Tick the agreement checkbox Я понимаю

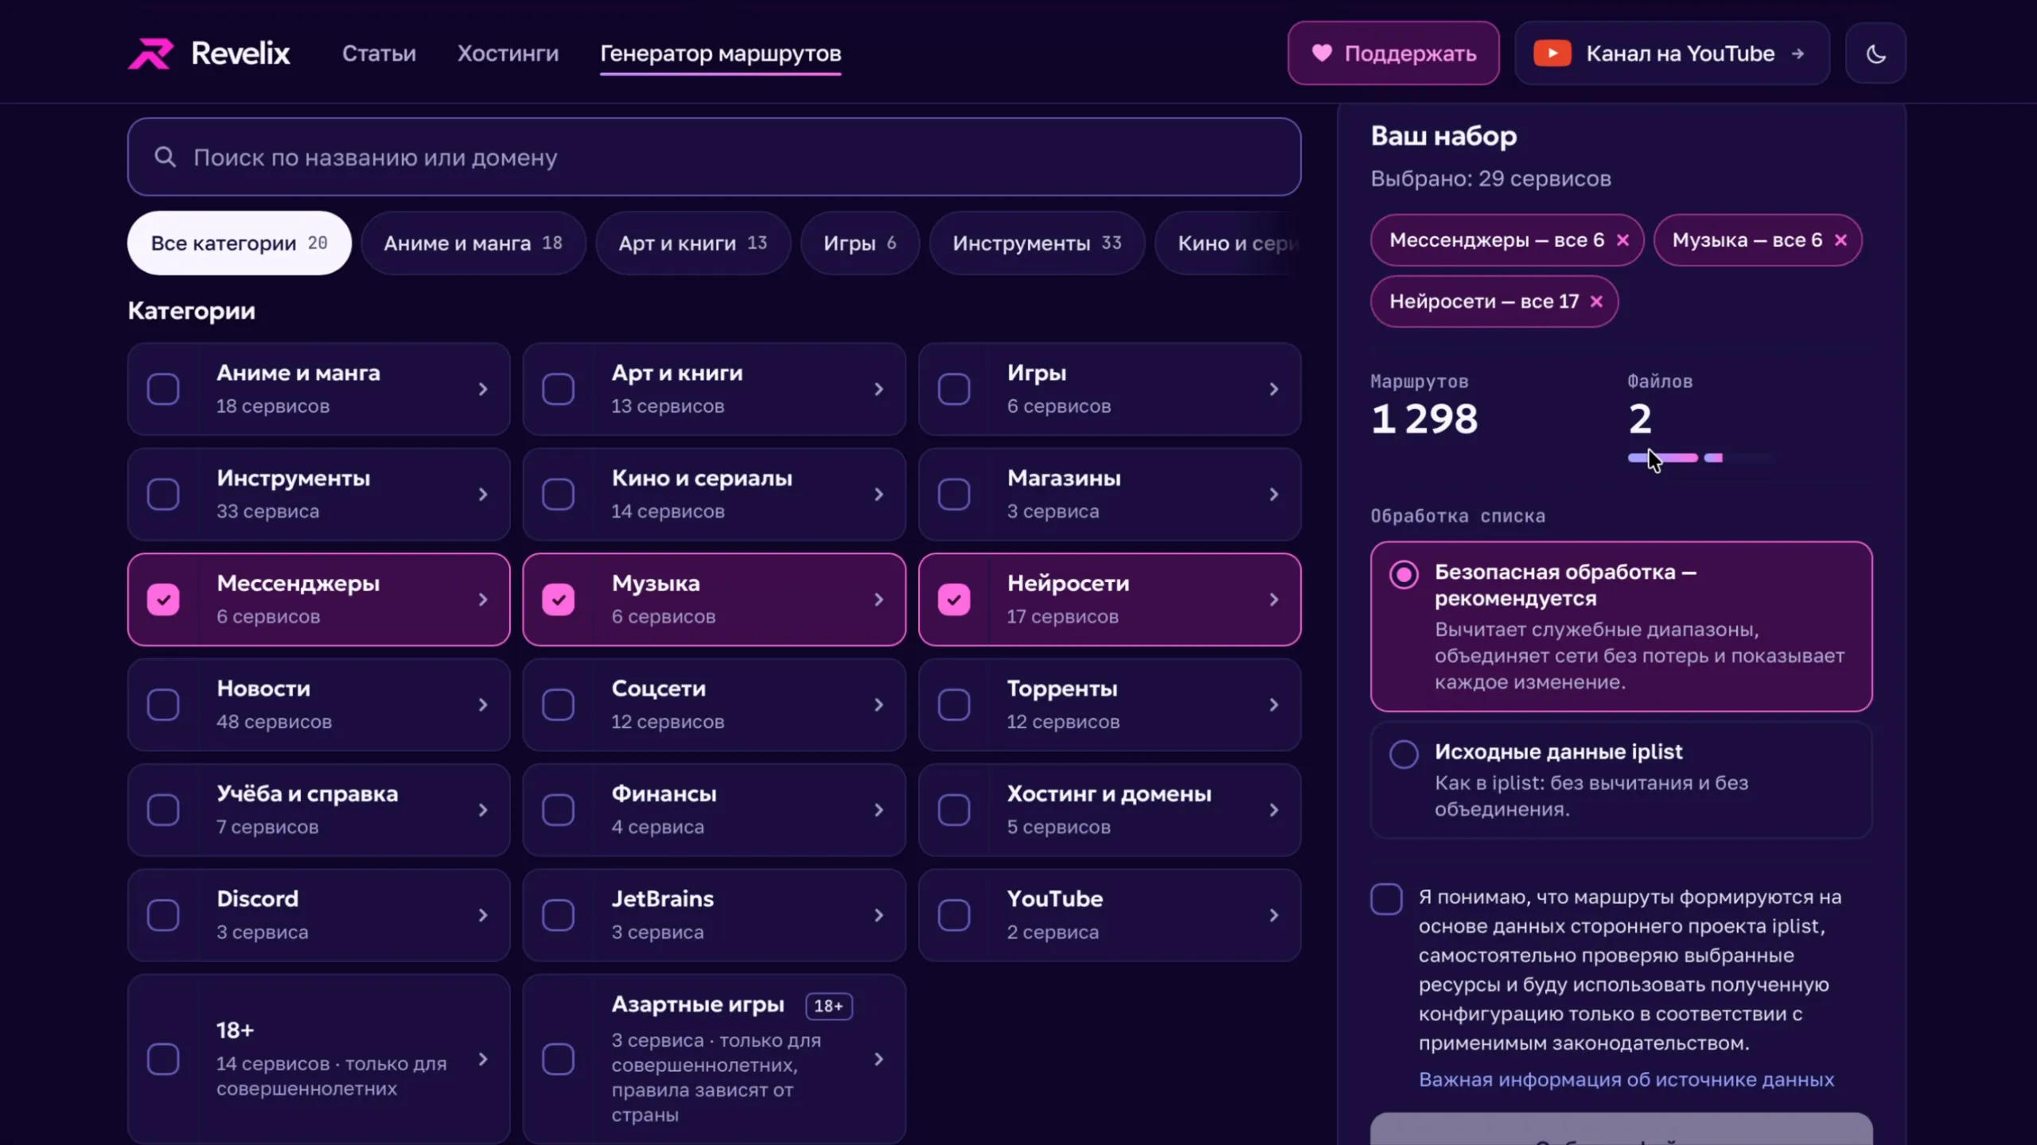tap(1386, 899)
